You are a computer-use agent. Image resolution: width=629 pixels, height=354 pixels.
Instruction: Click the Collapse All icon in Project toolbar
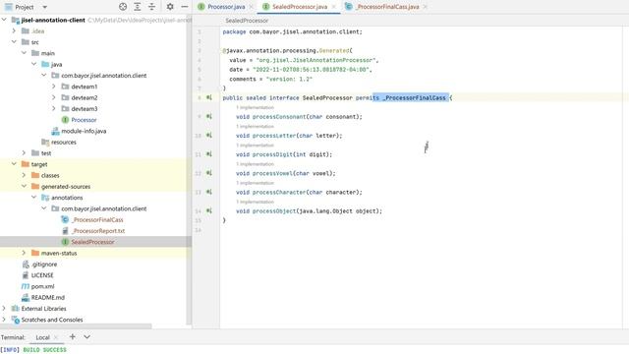151,7
